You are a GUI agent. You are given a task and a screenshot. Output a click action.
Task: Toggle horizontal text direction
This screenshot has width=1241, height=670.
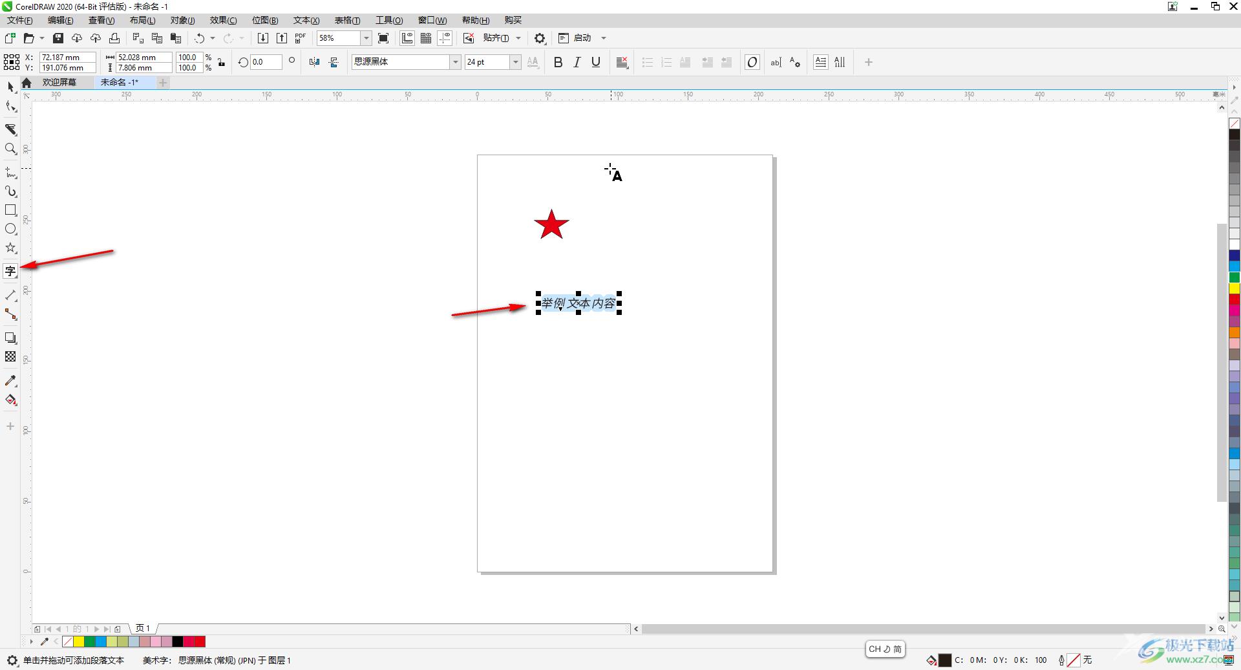[x=820, y=62]
